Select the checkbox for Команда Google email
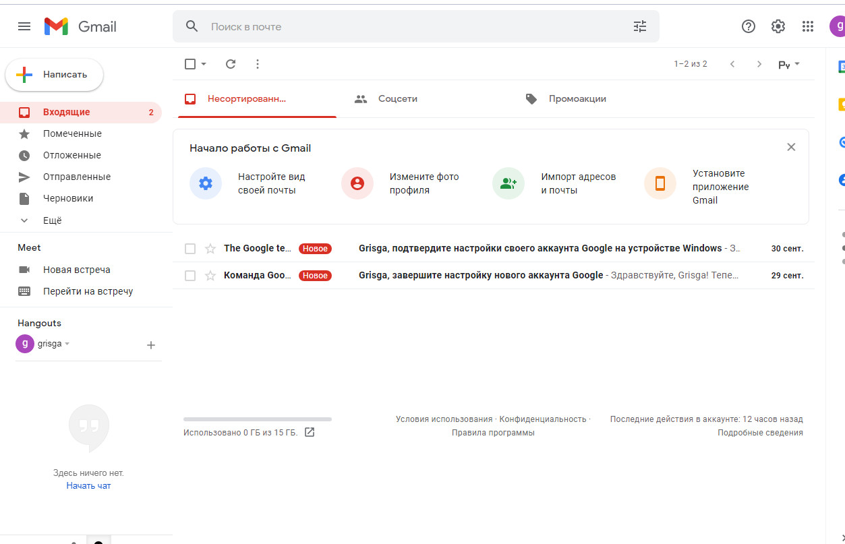Image resolution: width=845 pixels, height=544 pixels. (190, 276)
